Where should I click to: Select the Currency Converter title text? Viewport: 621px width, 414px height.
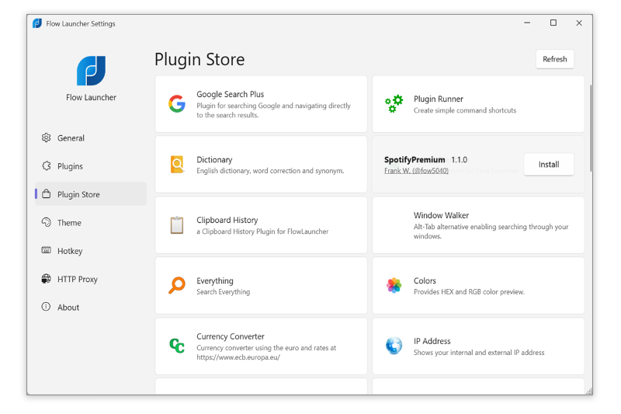(x=230, y=336)
